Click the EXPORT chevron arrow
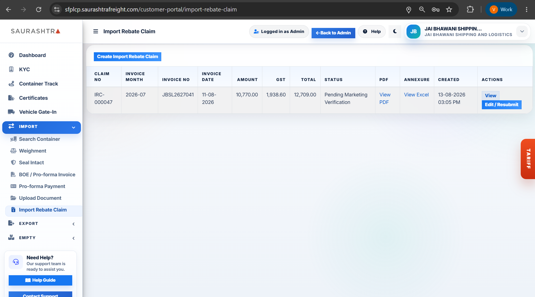The width and height of the screenshot is (535, 297). 74,224
